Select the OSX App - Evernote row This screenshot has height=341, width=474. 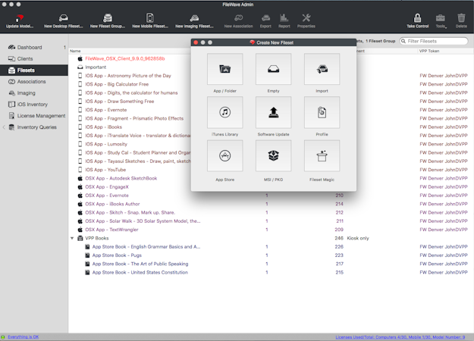[107, 196]
